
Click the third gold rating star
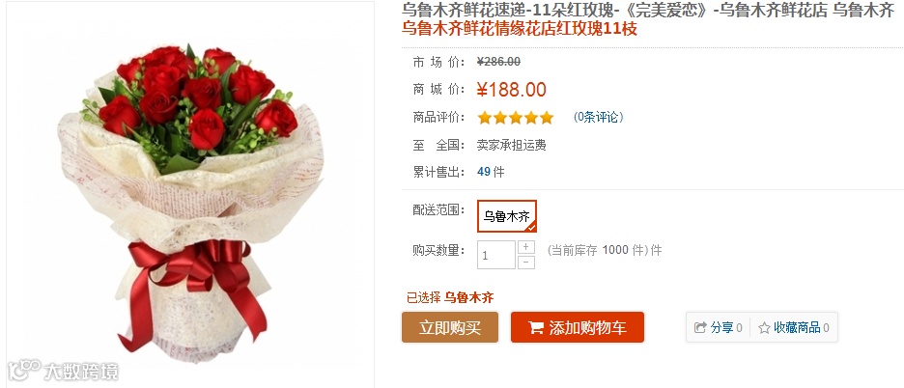pos(516,118)
